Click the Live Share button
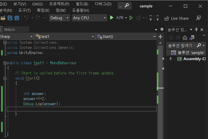 click(x=177, y=18)
